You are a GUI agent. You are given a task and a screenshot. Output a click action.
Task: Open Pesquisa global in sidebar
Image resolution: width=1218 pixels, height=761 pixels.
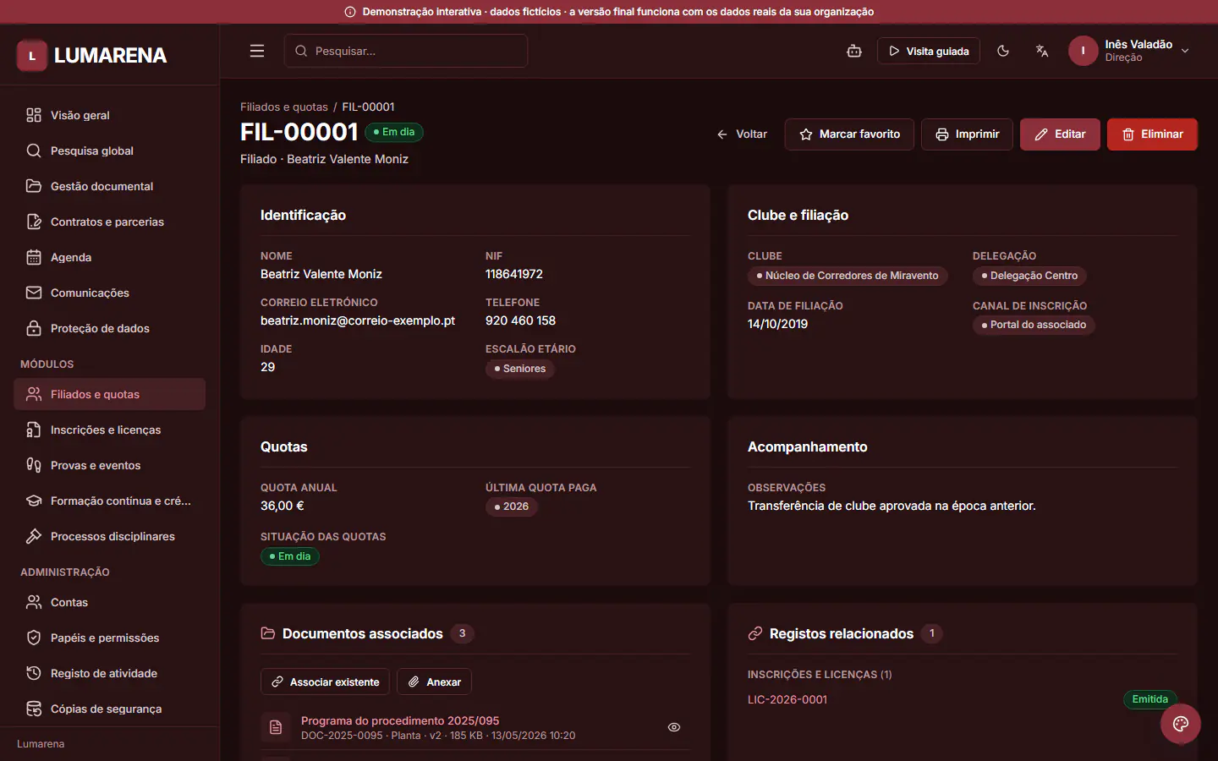109,151
